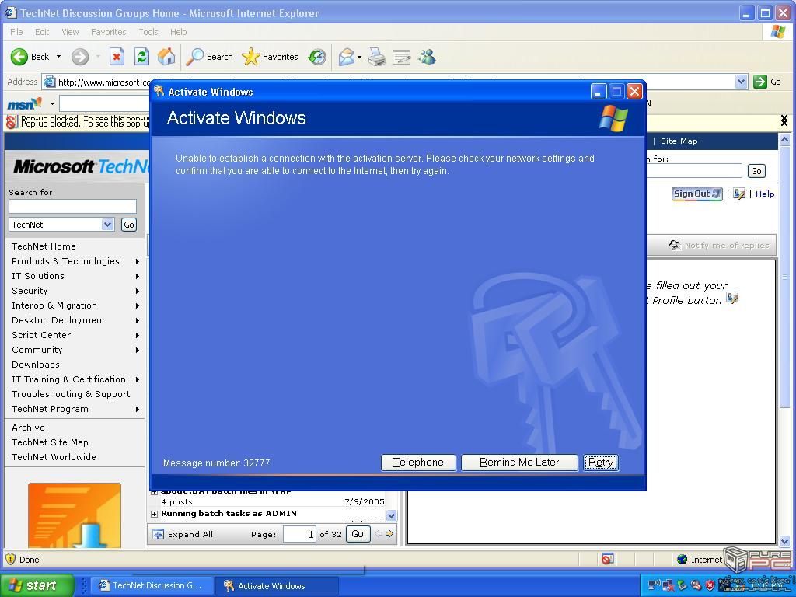Click the Notify me of replies icon
The width and height of the screenshot is (796, 597).
pos(675,245)
